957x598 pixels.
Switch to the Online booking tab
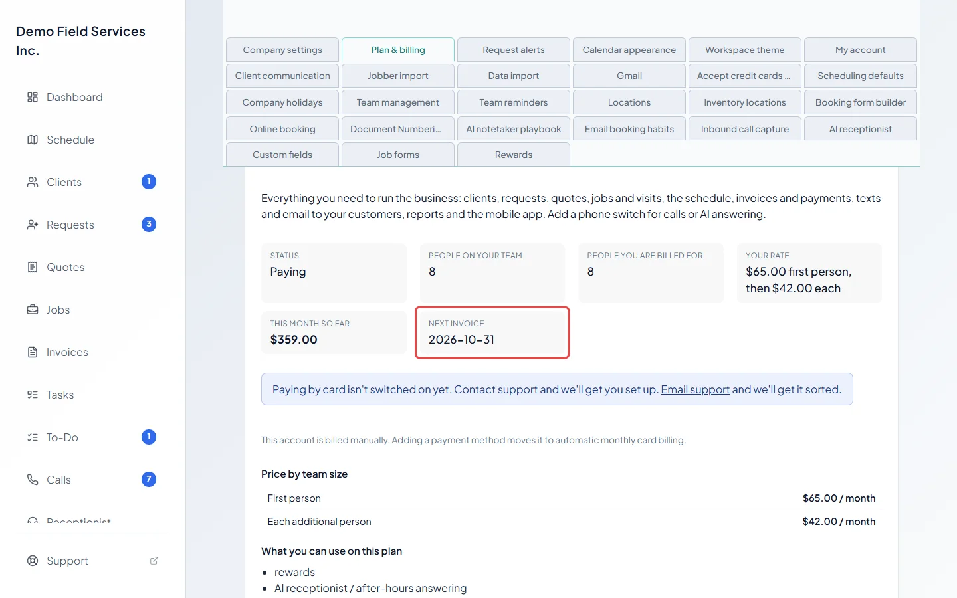point(282,129)
